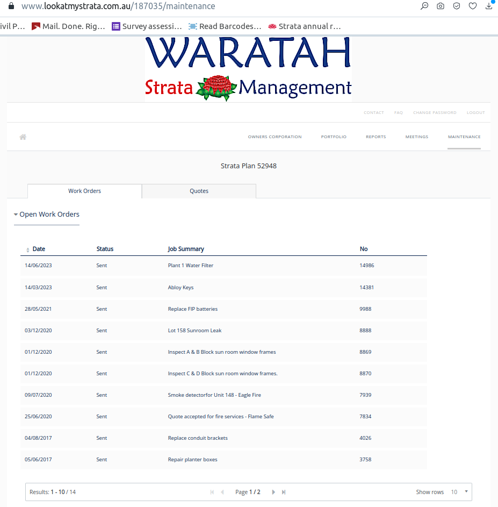Screen dimensions: 498x507
Task: Open Inspect C & D Block work order
Action: [222, 374]
